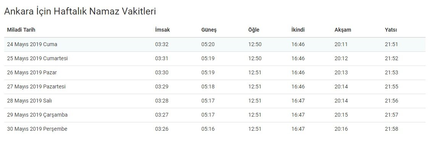Click Yatsı time 21:57 for Çarşamba
Viewport: 429px width, 141px height.
coord(392,115)
